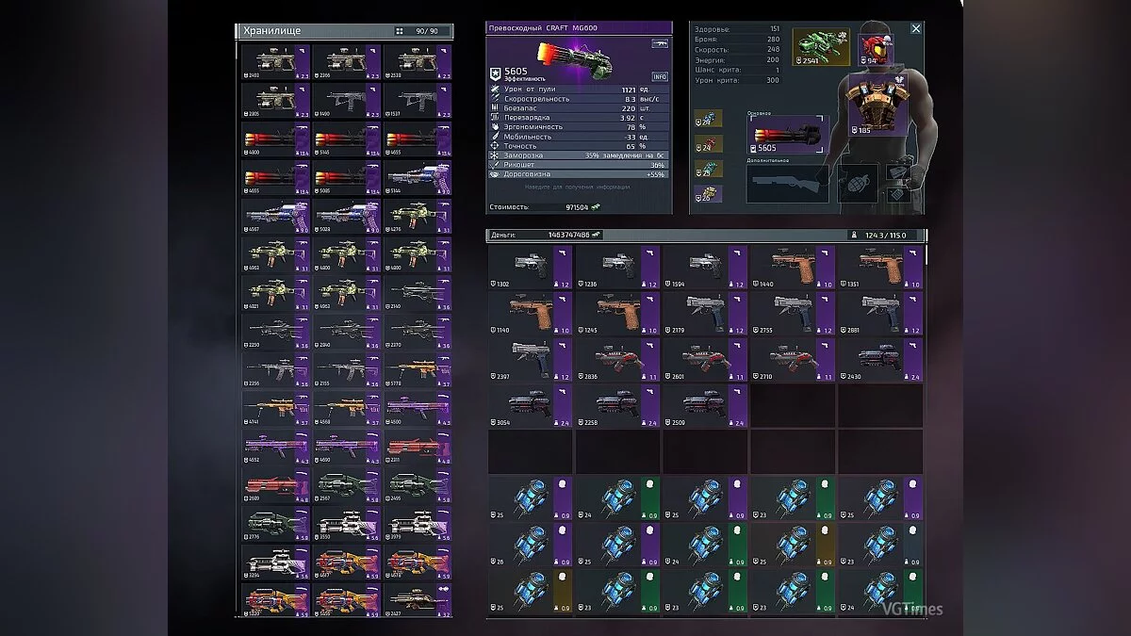Select the equipped minigun in the main weapon slot
The image size is (1131, 636).
pyautogui.click(x=788, y=136)
